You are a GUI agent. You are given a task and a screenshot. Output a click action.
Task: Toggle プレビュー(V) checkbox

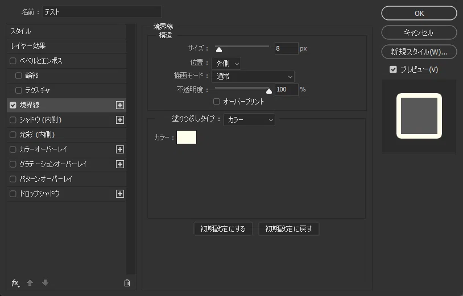[x=393, y=69]
